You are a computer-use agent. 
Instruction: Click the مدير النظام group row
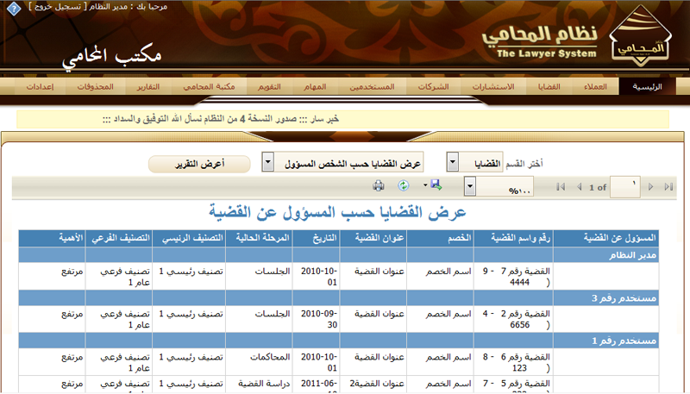[x=338, y=255]
